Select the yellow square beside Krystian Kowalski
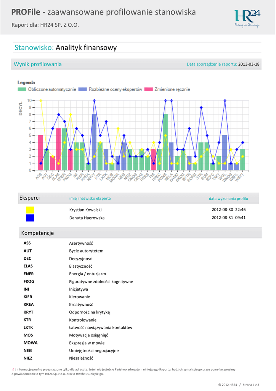 point(30,210)
